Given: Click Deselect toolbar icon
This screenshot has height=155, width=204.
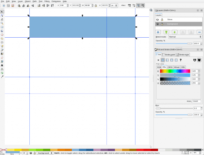Looking at the screenshot, I should tap(13, 6).
